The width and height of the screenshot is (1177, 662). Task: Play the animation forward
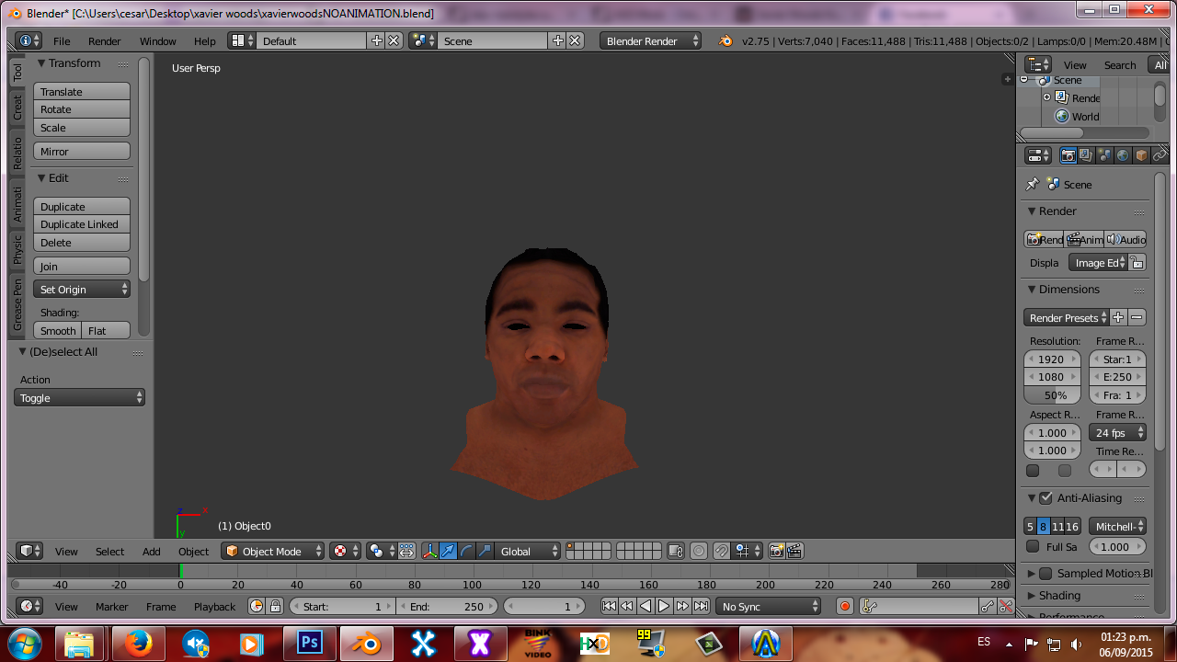664,606
